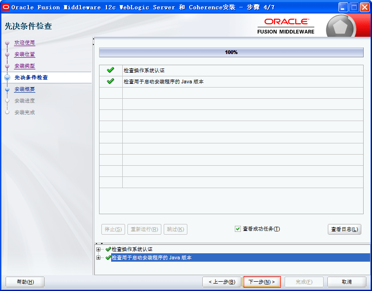Viewport: 372px width, 291px height.
Task: Select 检查操作系统认证 in the results tree
Action: (132, 249)
